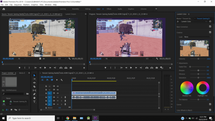
Task: Switch to Effects workspace tab
Action: 109,9
